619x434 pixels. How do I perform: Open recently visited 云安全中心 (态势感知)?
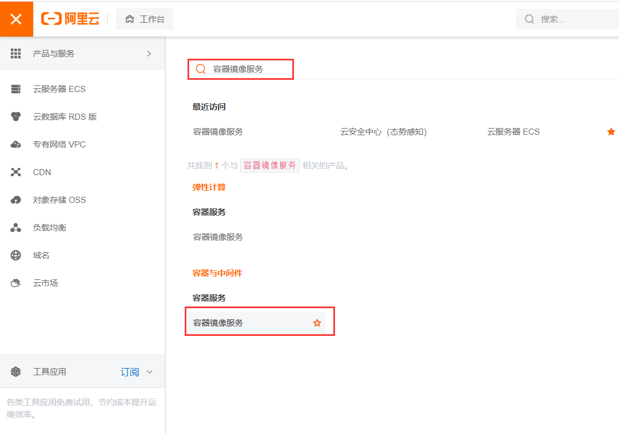pyautogui.click(x=384, y=132)
